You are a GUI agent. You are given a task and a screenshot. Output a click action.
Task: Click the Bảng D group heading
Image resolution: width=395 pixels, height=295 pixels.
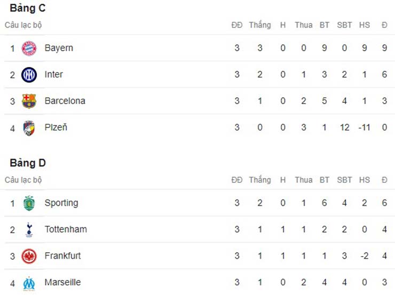[x=25, y=163]
